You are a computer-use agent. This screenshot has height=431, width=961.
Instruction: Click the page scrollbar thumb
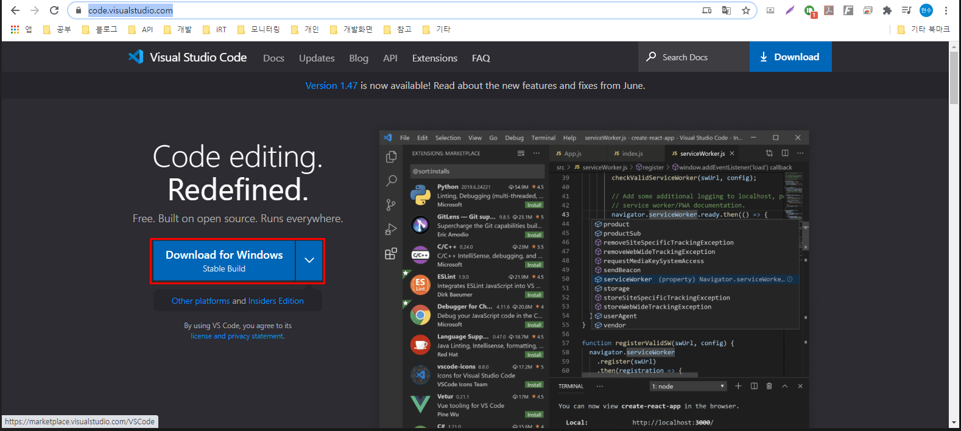coord(954,78)
